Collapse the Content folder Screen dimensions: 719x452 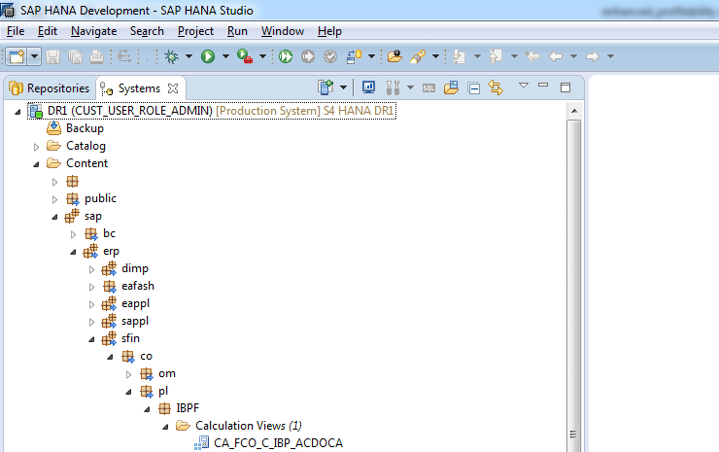(x=36, y=164)
